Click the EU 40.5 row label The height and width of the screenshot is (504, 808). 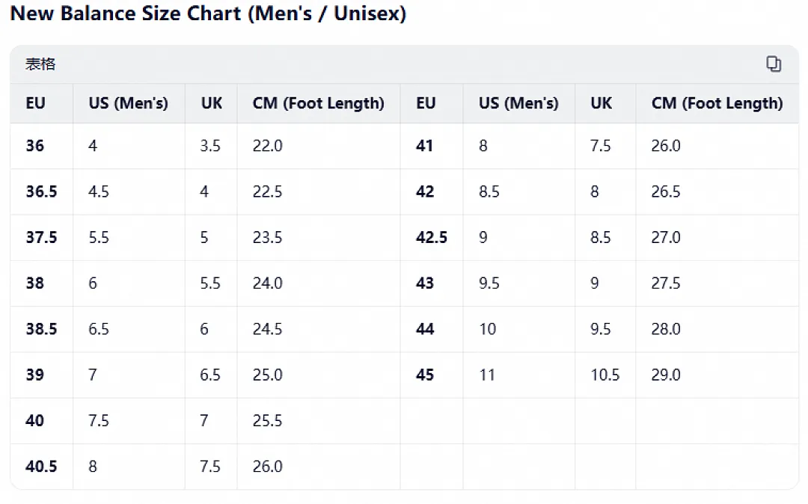[41, 467]
